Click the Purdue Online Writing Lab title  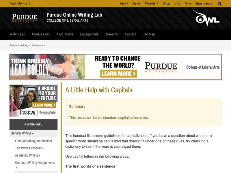tap(74, 15)
